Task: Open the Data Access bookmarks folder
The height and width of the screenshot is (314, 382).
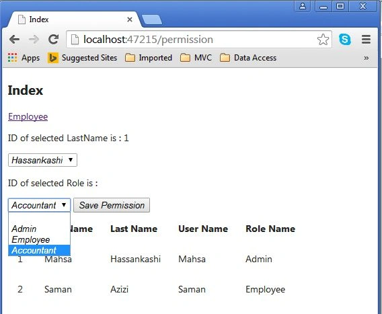Action: (248, 58)
